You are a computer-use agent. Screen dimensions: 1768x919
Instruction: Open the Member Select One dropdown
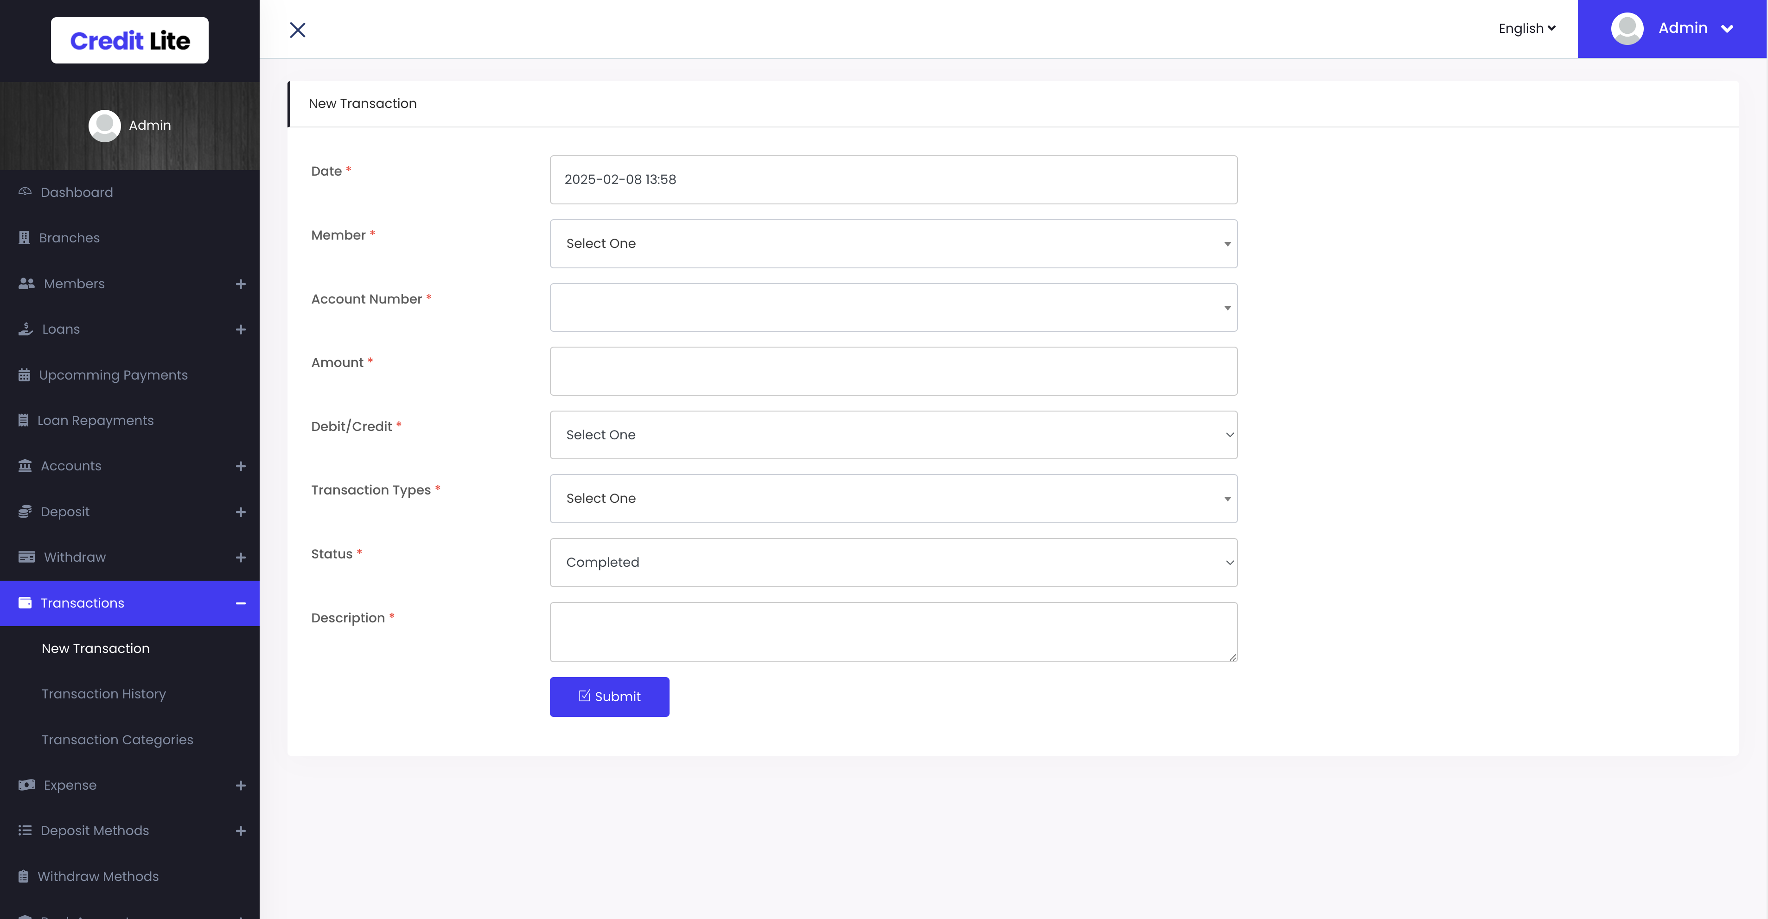pos(893,243)
